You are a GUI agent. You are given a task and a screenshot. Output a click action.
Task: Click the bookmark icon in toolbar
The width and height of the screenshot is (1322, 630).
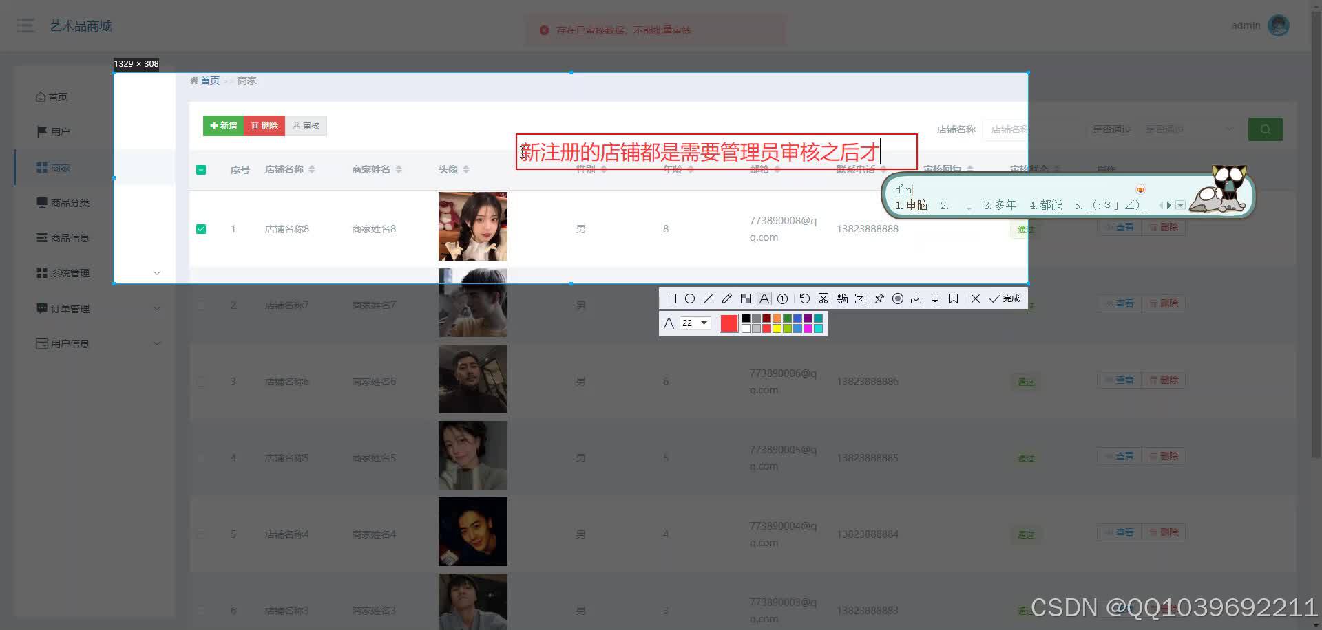tap(954, 298)
